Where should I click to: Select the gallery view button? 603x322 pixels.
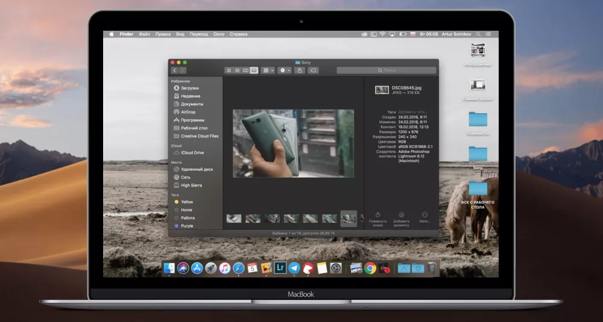click(254, 70)
